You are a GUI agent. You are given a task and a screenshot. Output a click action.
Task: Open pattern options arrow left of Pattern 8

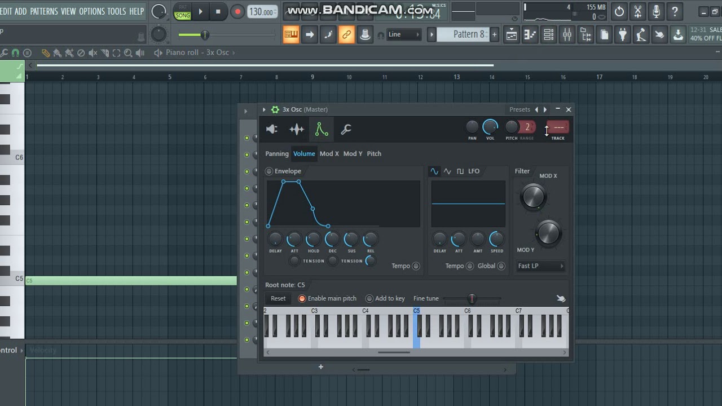[432, 34]
